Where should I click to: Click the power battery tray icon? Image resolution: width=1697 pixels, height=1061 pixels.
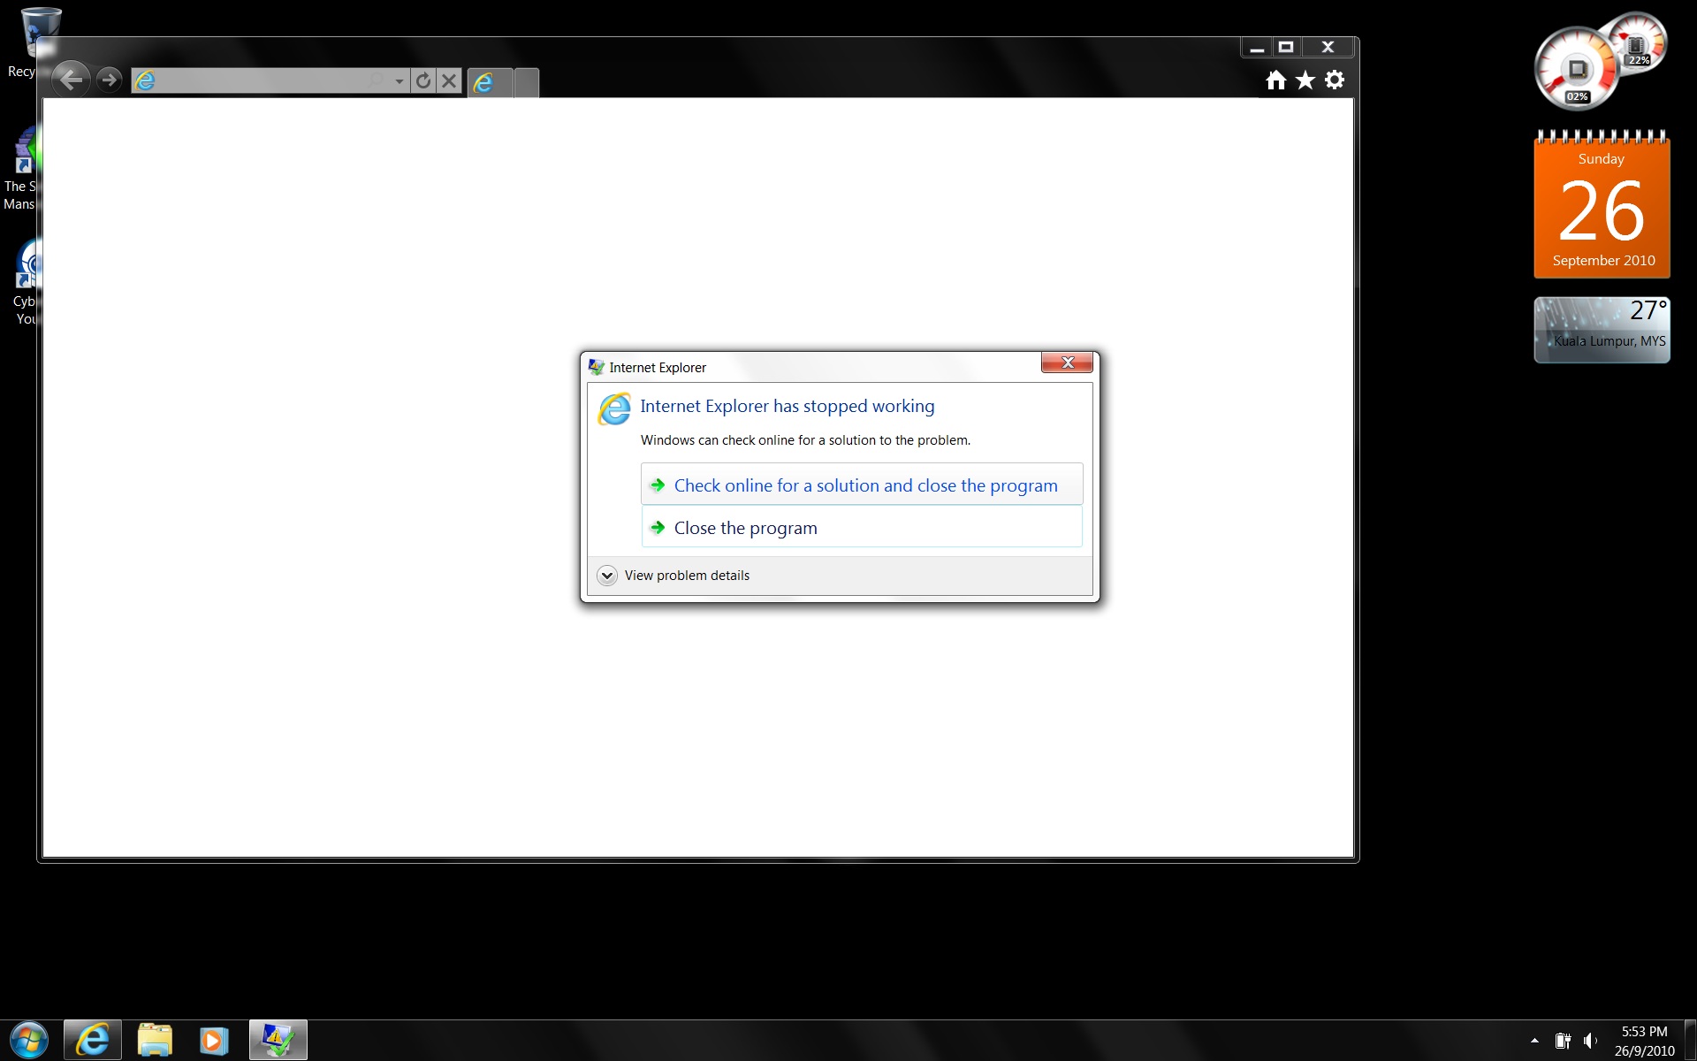(1563, 1041)
